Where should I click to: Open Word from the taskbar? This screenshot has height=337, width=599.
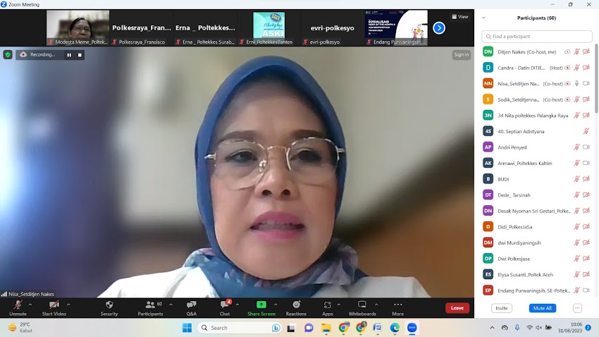tap(378, 328)
